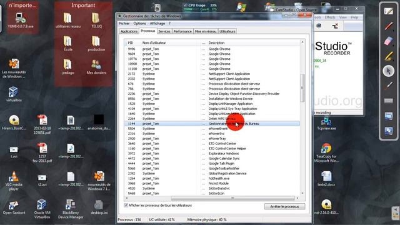The height and width of the screenshot is (225, 400).
Task: Select the Global Registration Service row
Action: click(212, 174)
